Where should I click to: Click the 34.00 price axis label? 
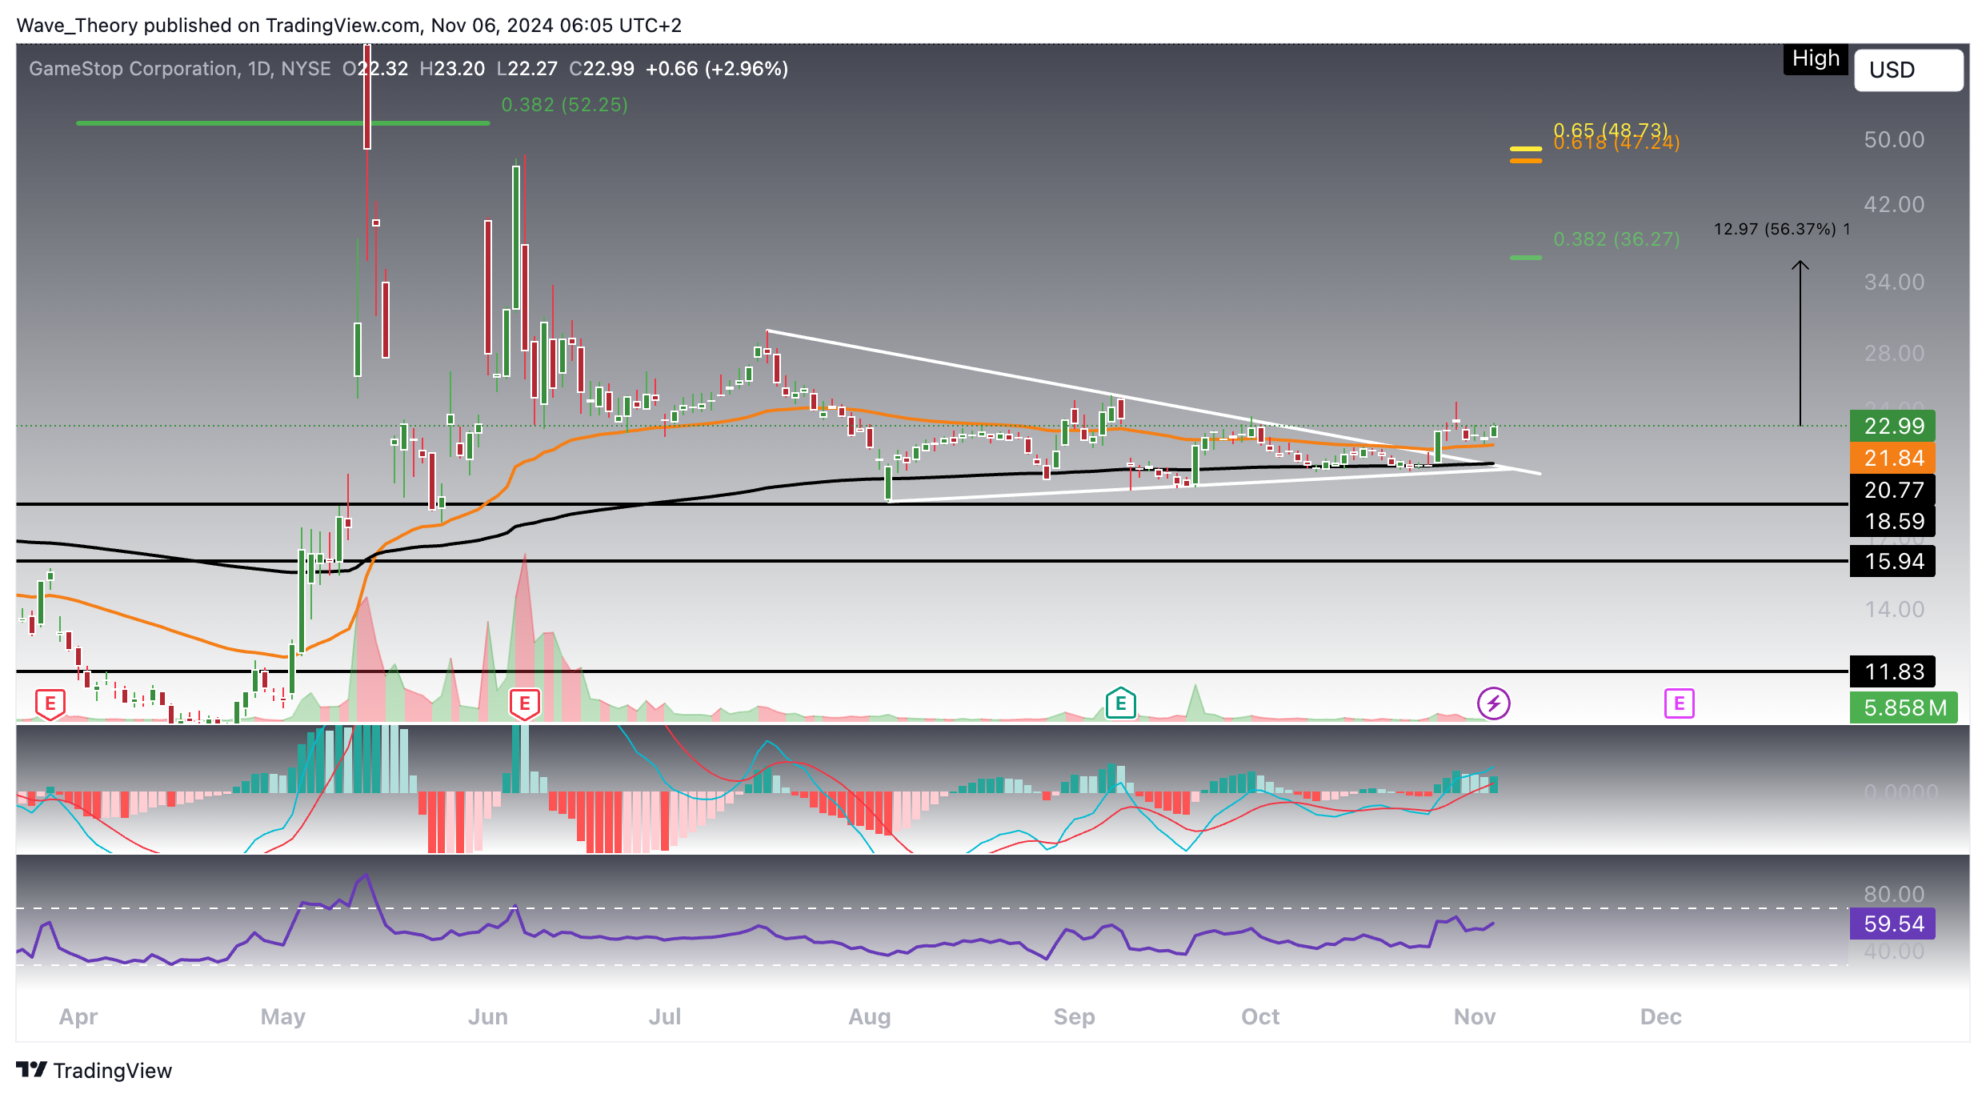[1894, 283]
